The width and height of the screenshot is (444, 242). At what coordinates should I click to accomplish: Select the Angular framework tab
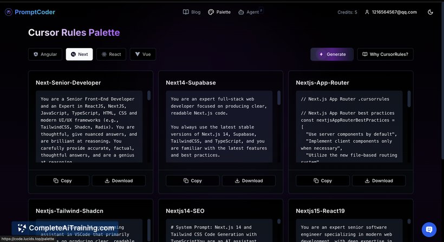(45, 54)
